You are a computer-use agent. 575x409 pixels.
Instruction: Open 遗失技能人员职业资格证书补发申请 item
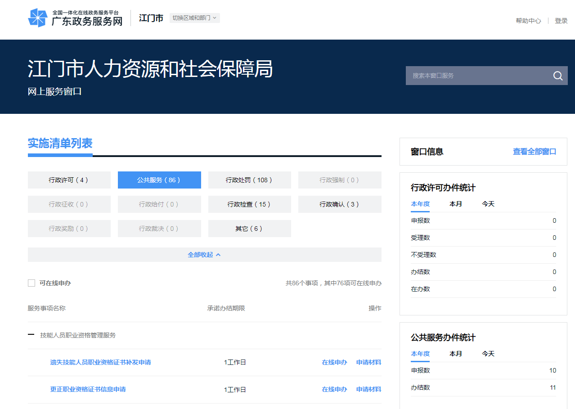(100, 362)
